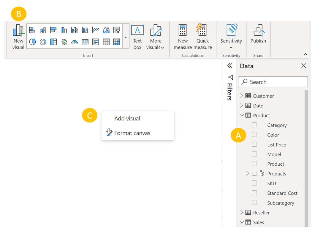Enable the Subcategory field checkbox
The width and height of the screenshot is (312, 234).
click(254, 202)
